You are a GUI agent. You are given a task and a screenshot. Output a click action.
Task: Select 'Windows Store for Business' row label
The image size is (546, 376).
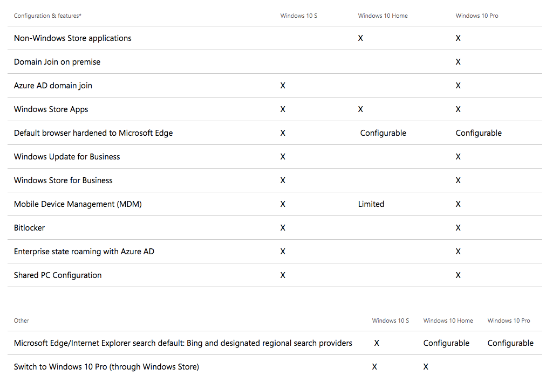click(x=63, y=180)
